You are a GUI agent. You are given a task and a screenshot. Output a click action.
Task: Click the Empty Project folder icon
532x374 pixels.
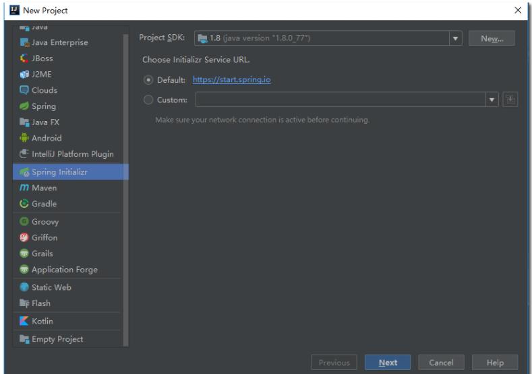pos(24,339)
